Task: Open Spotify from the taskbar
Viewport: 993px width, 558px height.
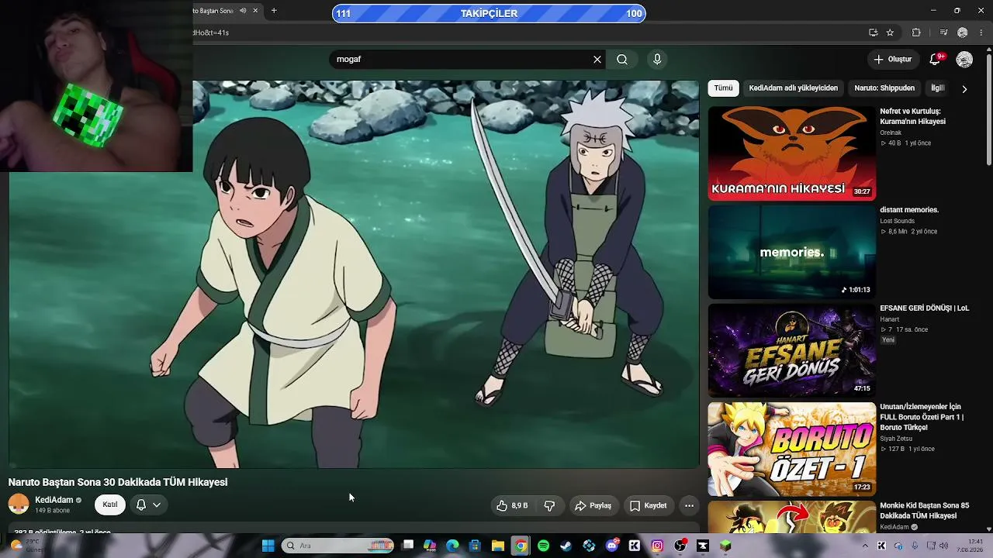Action: [543, 546]
